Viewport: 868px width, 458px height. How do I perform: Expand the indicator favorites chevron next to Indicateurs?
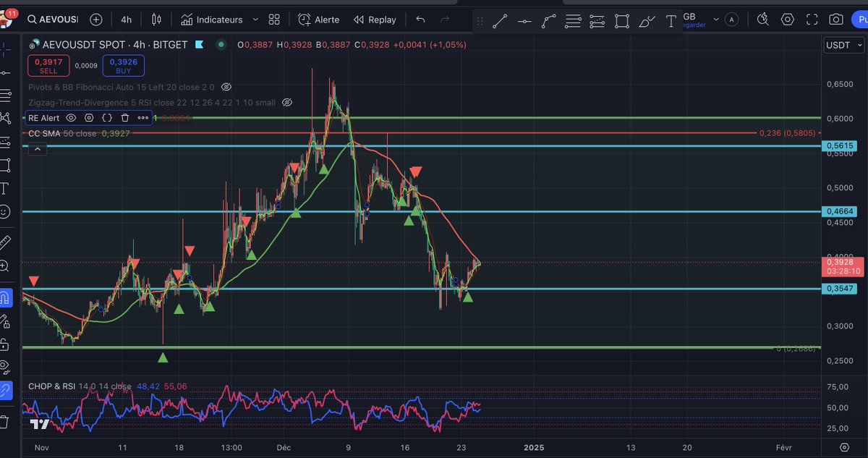click(x=255, y=20)
